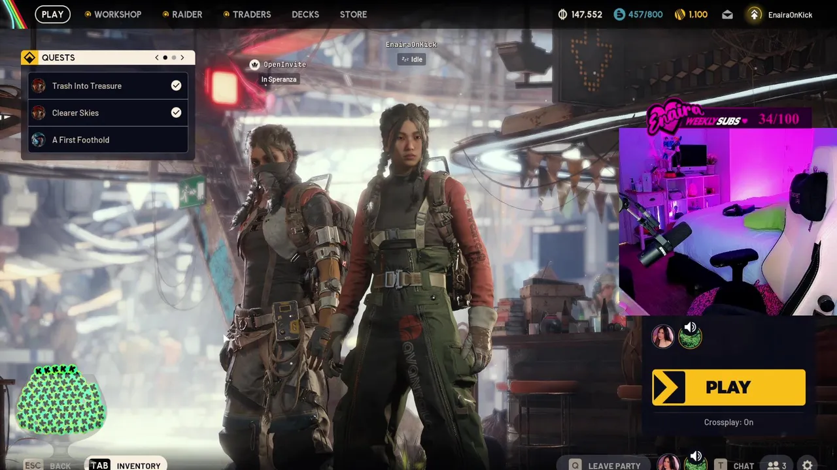Click EnairaOnKick nameplate above the character
The width and height of the screenshot is (837, 470).
411,44
